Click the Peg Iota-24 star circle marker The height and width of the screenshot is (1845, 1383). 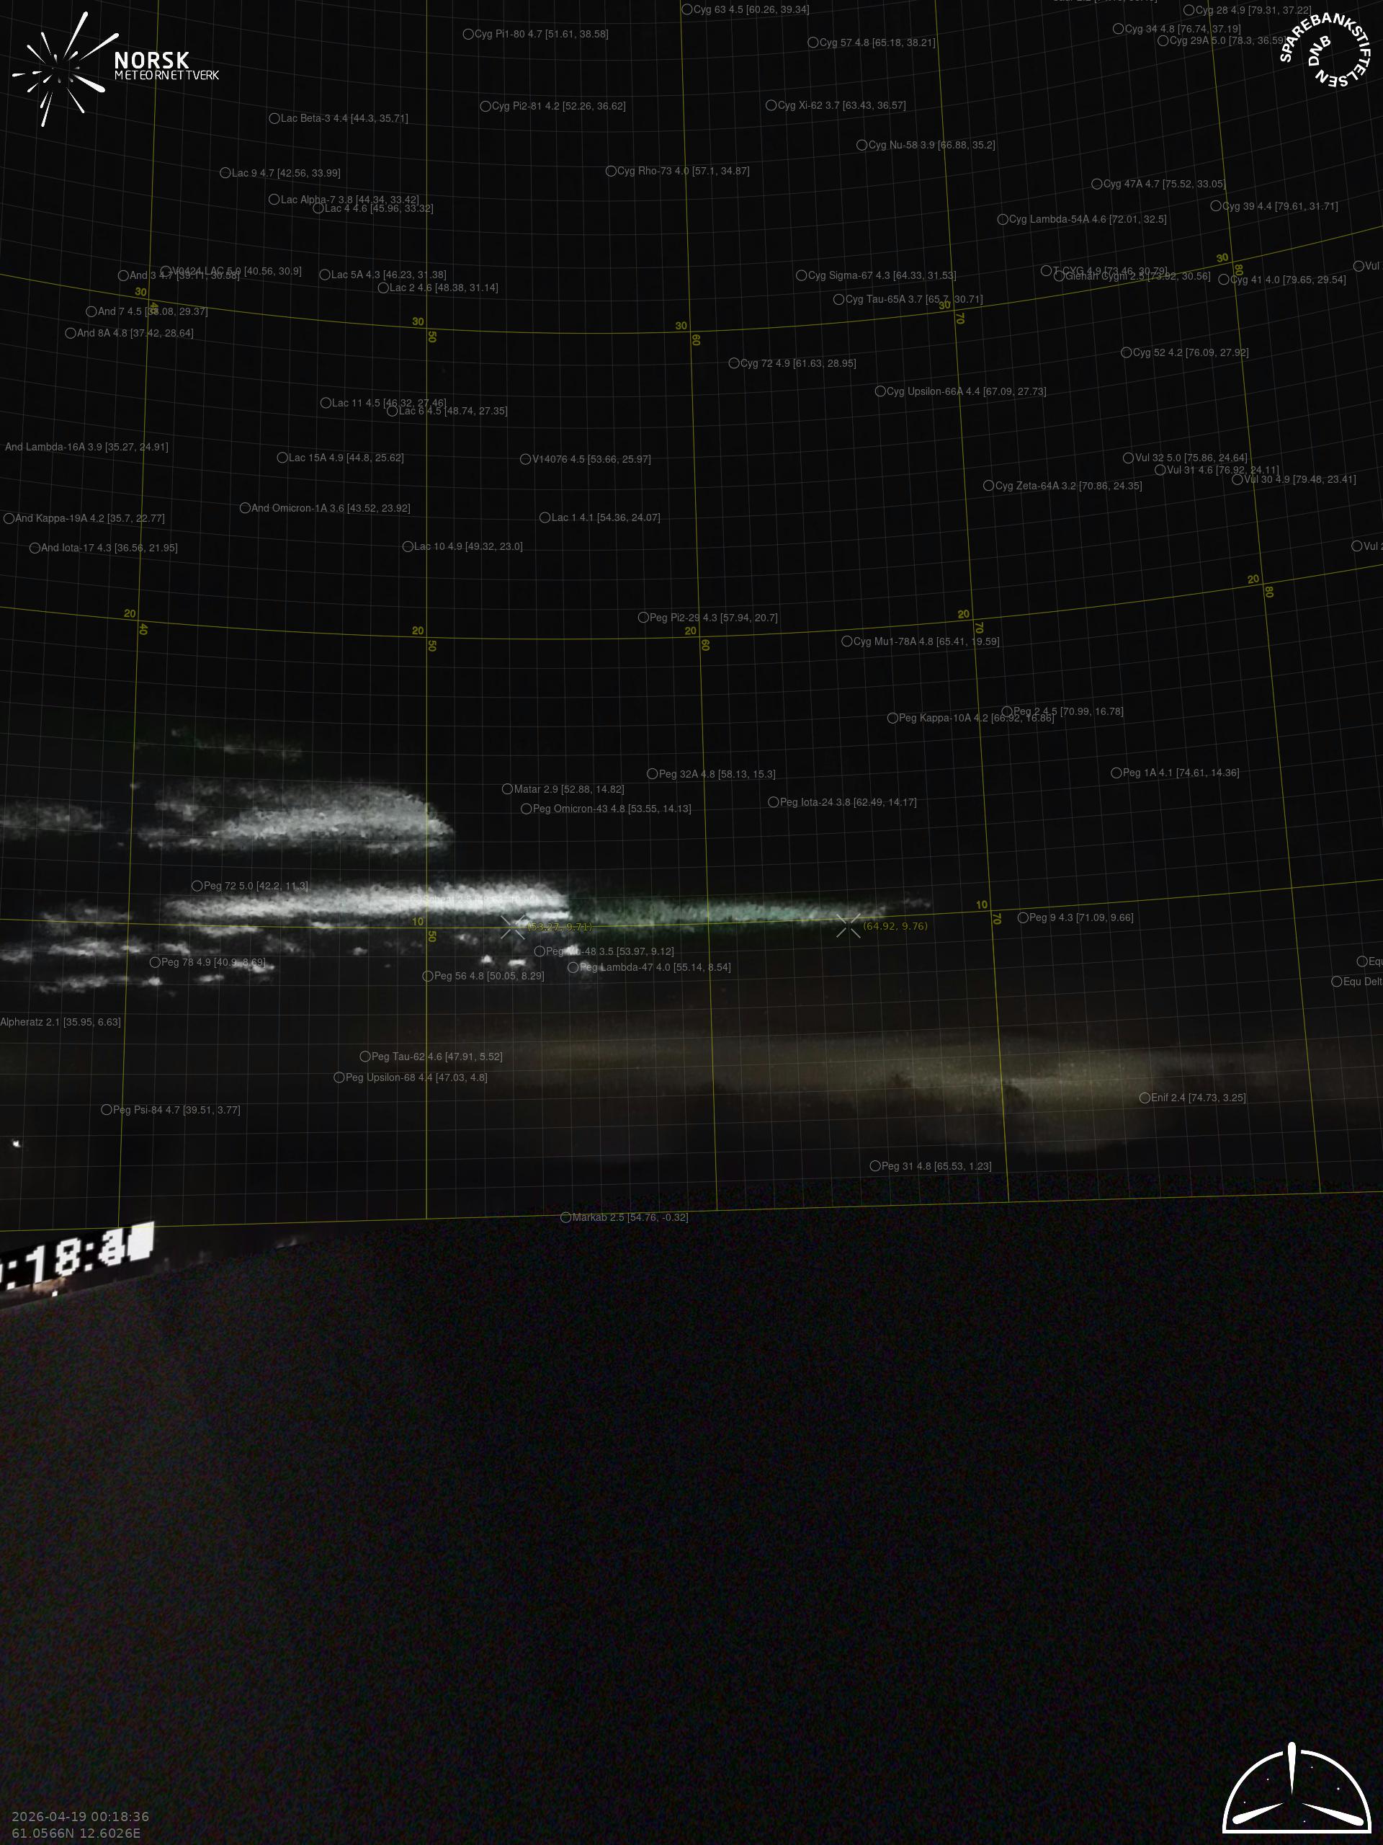coord(773,802)
